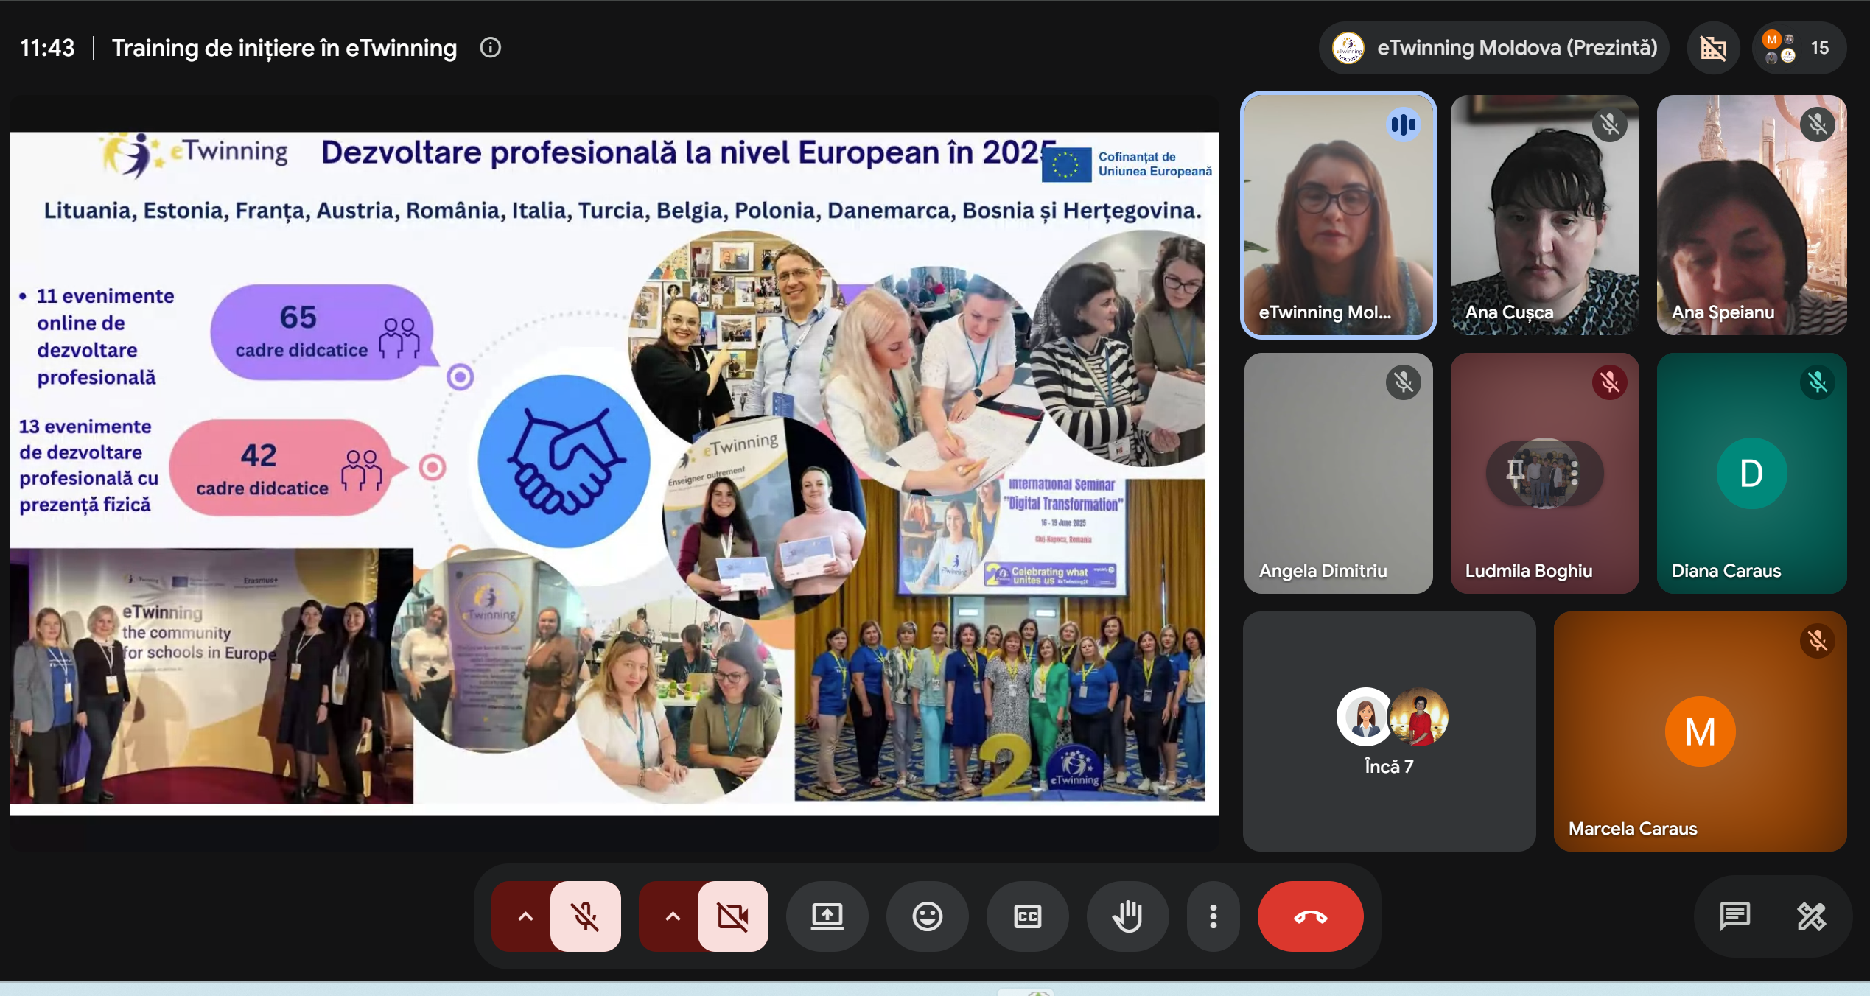Click muted mic icon on Ana Cușca tile
1870x996 pixels.
pyautogui.click(x=1610, y=124)
